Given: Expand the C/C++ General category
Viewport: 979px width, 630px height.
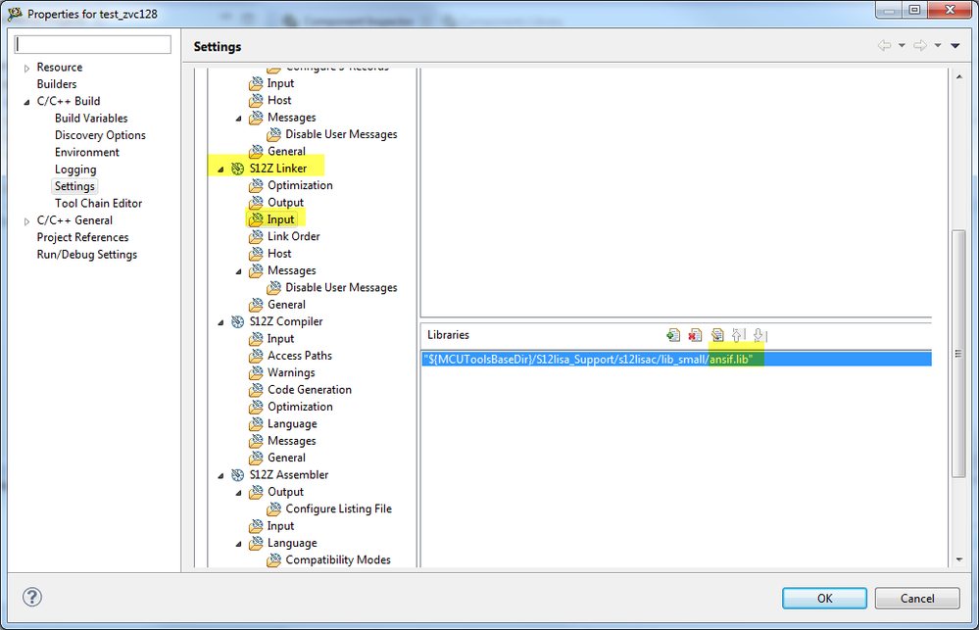Looking at the screenshot, I should coord(26,221).
